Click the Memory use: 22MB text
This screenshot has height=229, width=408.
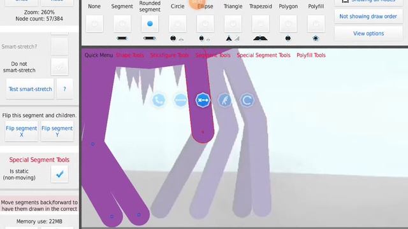click(40, 221)
